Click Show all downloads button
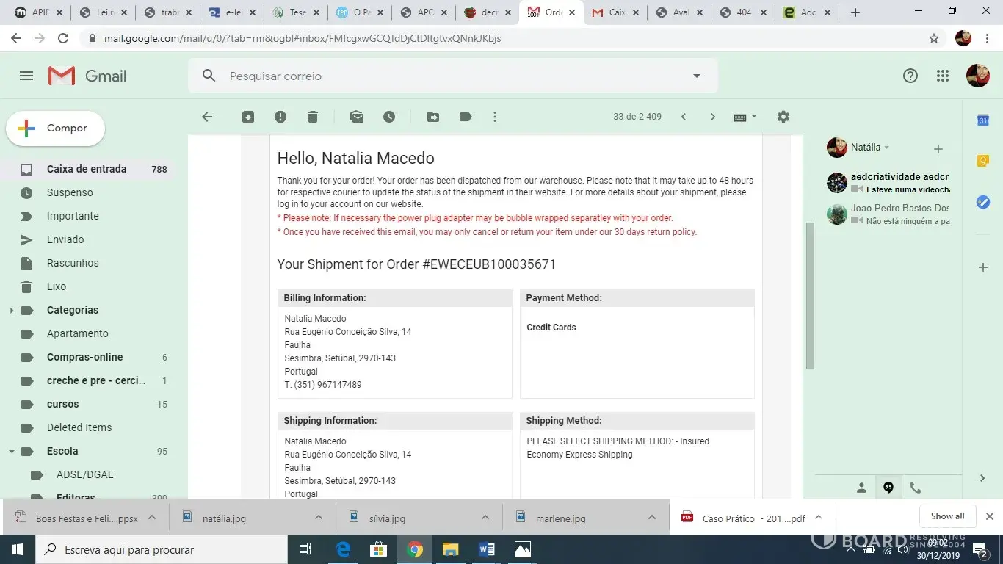This screenshot has width=1003, height=564. point(947,516)
